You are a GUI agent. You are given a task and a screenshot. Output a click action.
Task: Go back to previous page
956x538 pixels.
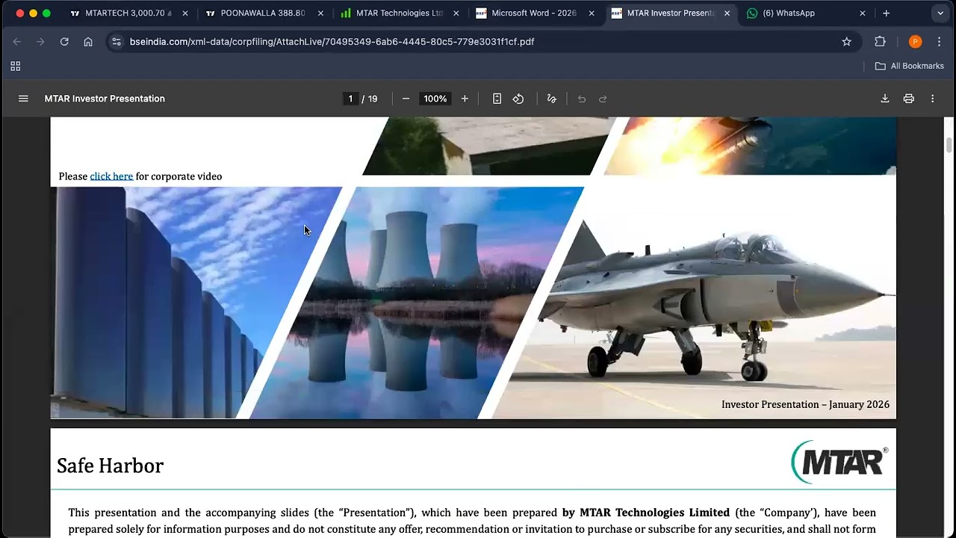(17, 42)
